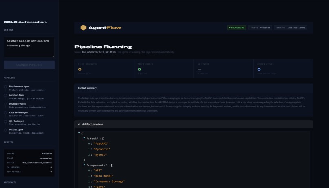The image size is (329, 188).
Task: Collapse the "stack" array arrow
Action: [84, 138]
